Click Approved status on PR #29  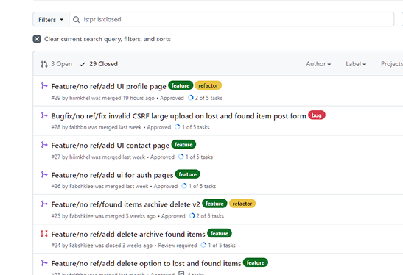tap(172, 98)
